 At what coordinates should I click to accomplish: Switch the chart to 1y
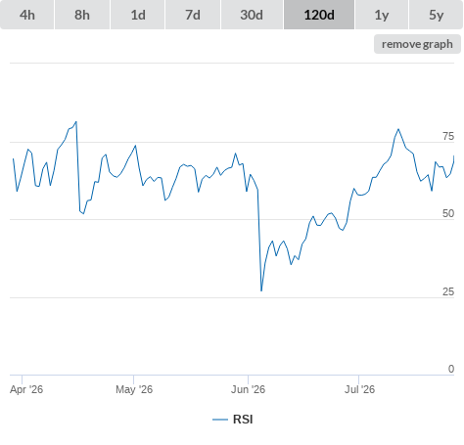pos(382,15)
